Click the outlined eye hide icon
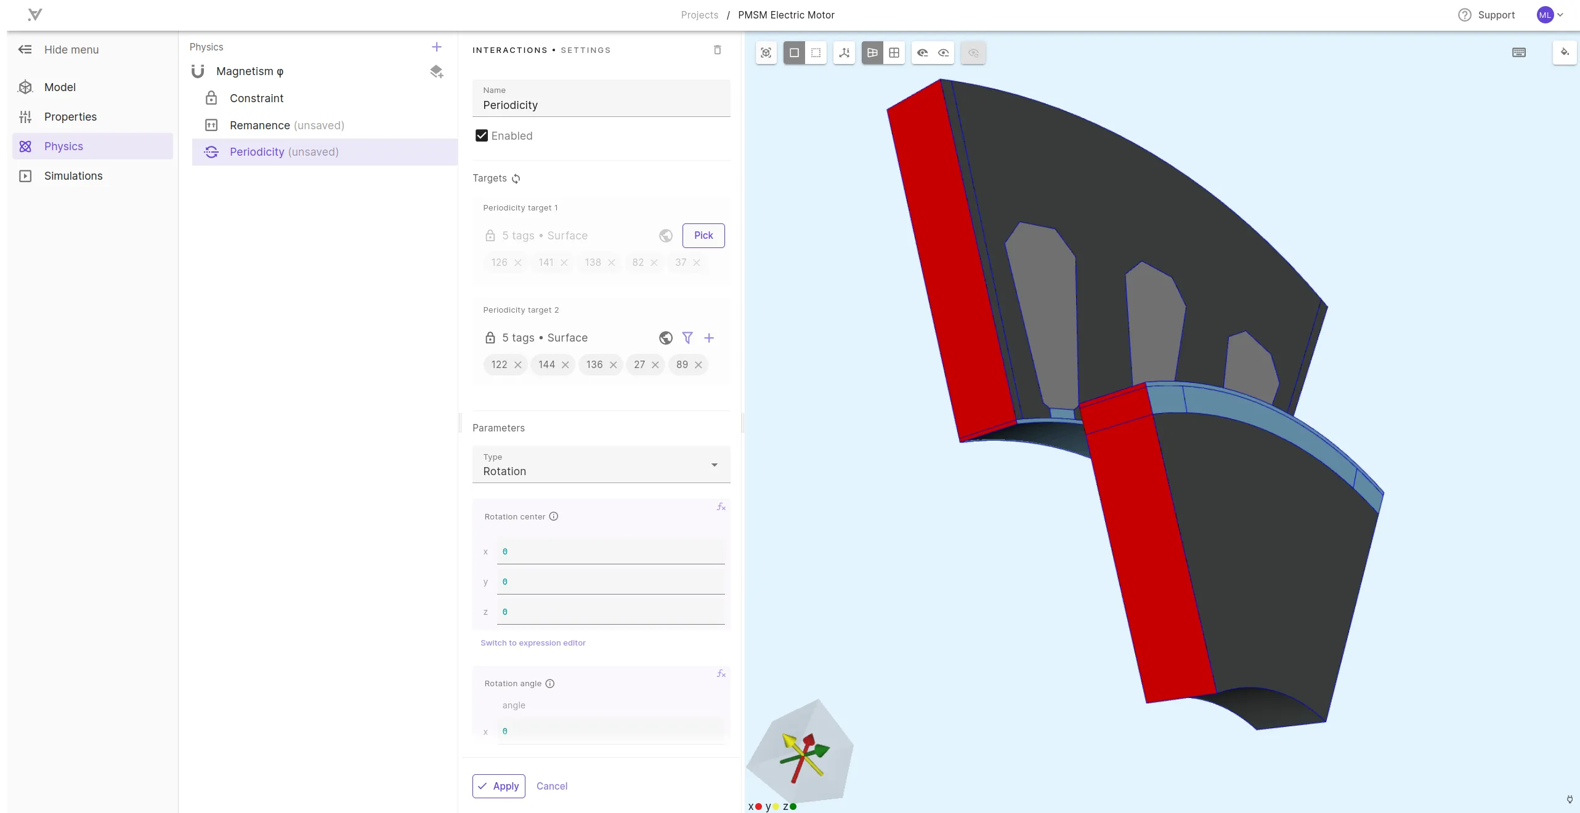Image resolution: width=1580 pixels, height=813 pixels. point(944,53)
